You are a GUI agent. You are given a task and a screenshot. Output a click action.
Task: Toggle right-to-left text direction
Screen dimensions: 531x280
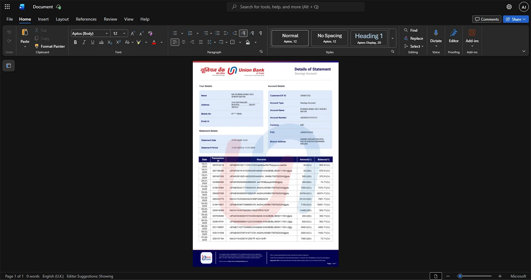point(252,33)
